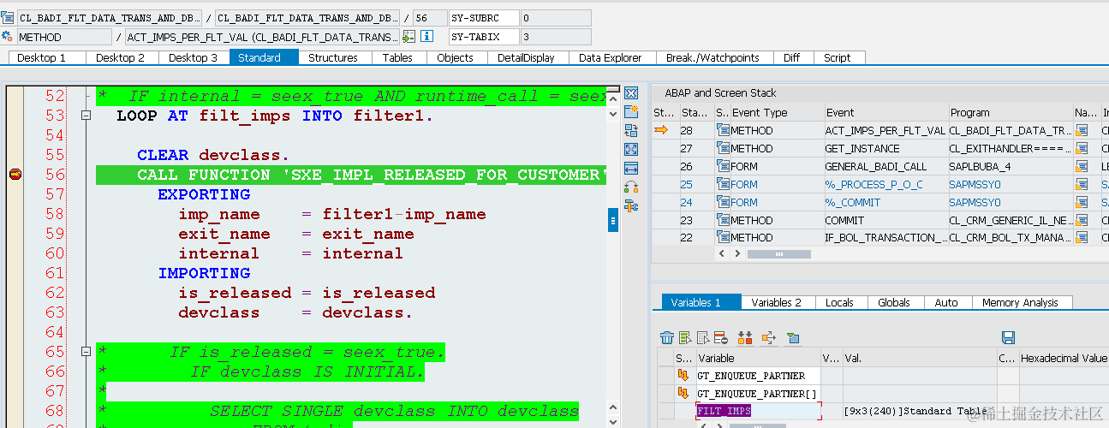This screenshot has height=428, width=1109.
Task: Open the Globals variables tab
Action: coord(894,302)
